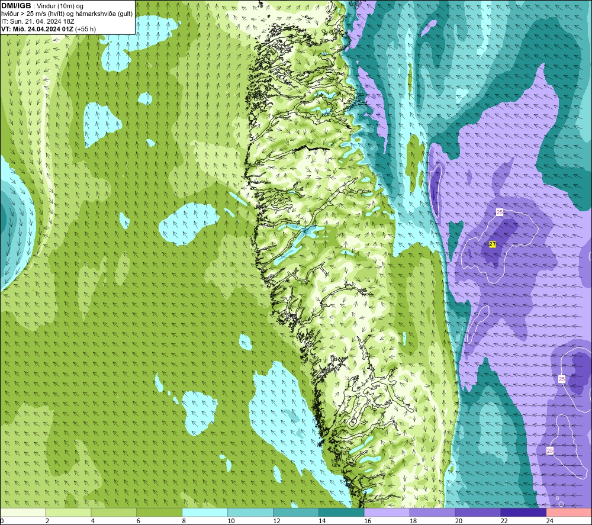Click the scale label 8
Image resolution: width=592 pixels, height=525 pixels.
tap(185, 521)
